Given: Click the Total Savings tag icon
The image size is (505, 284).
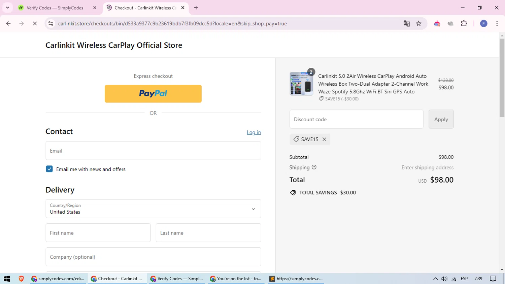Looking at the screenshot, I should click(293, 193).
